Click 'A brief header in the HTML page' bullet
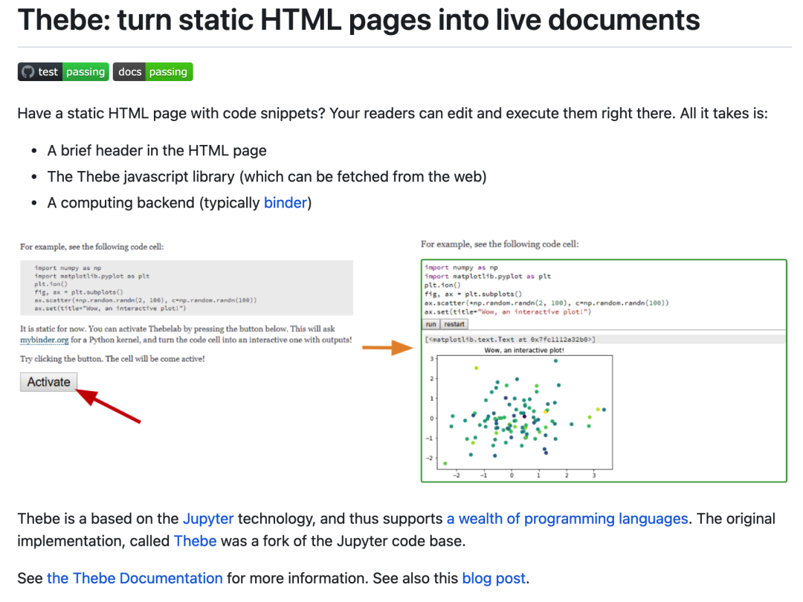 (157, 150)
